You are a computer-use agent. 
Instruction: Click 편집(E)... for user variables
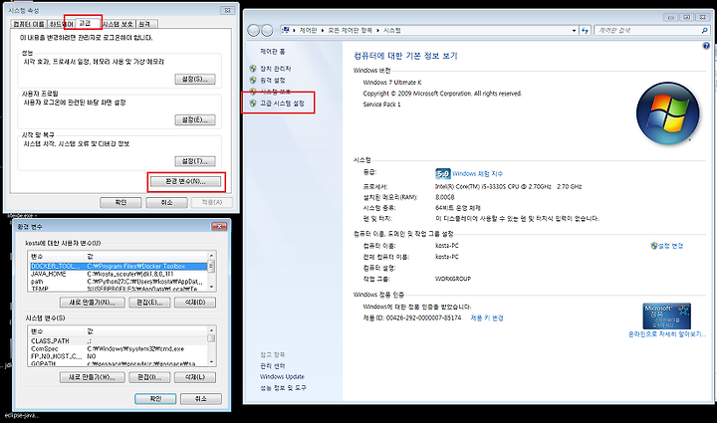(149, 303)
